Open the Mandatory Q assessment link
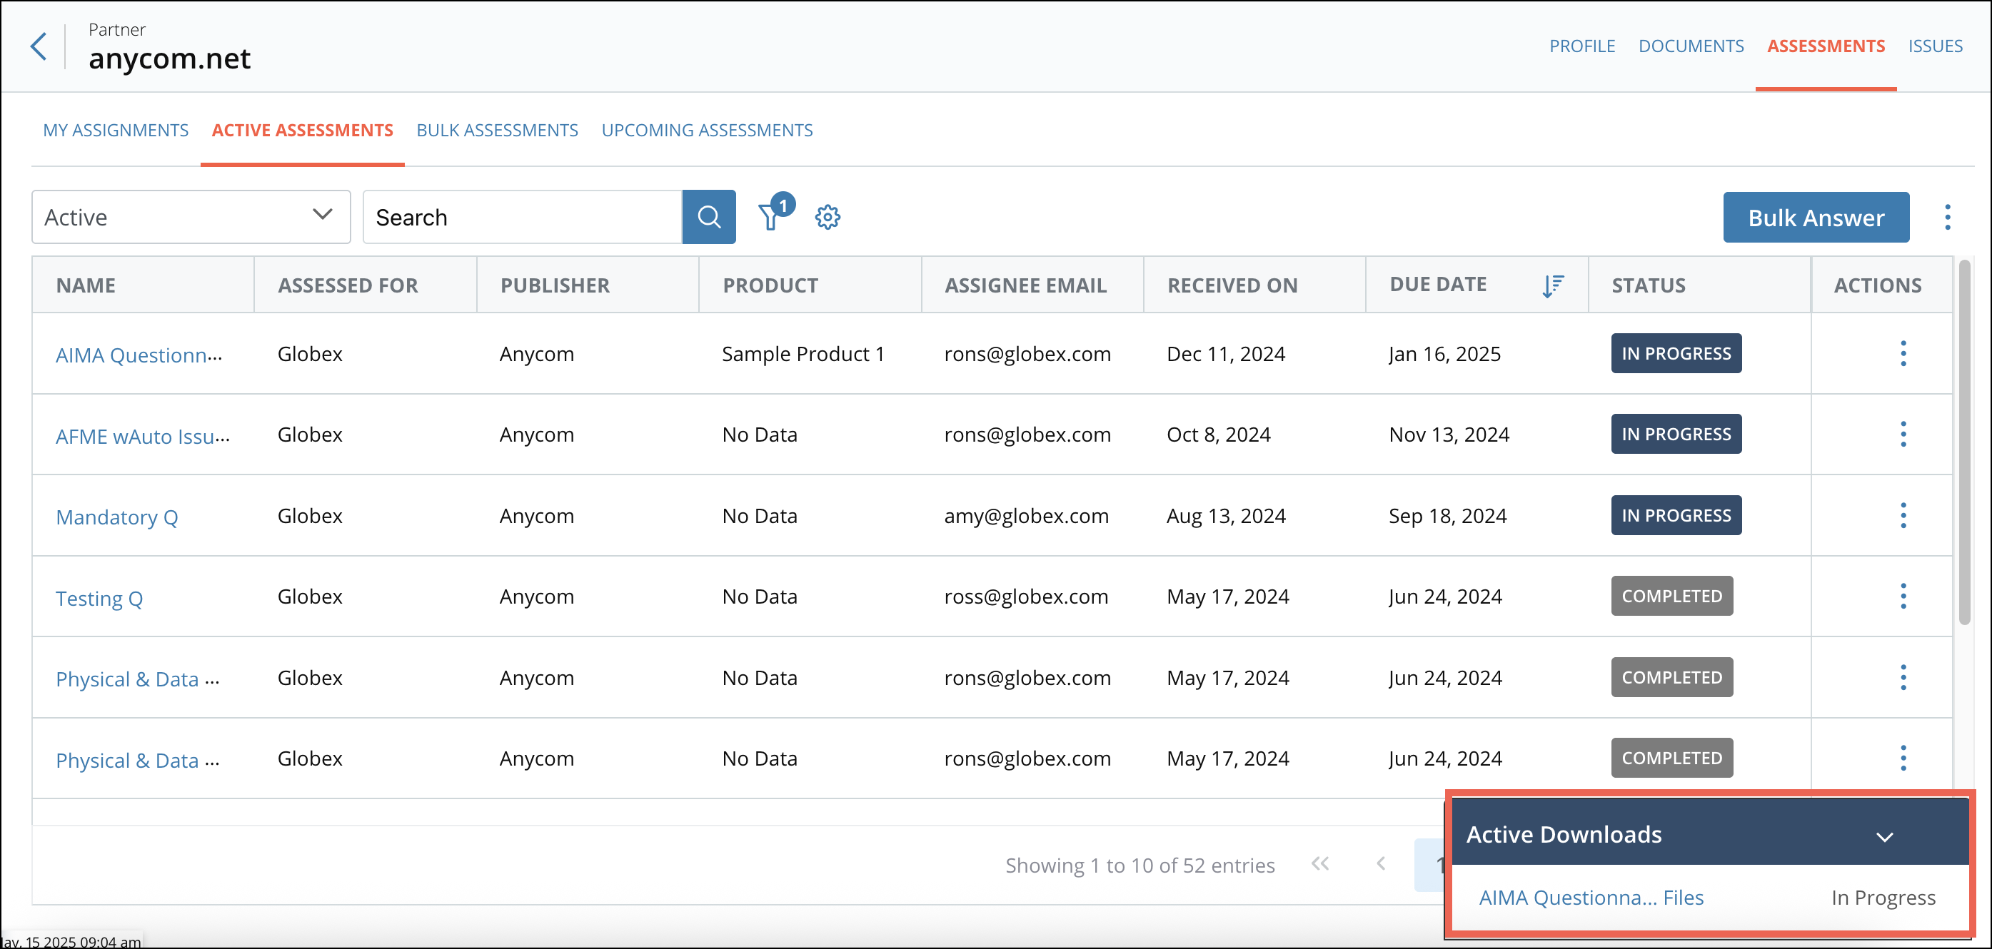1992x949 pixels. click(x=117, y=517)
